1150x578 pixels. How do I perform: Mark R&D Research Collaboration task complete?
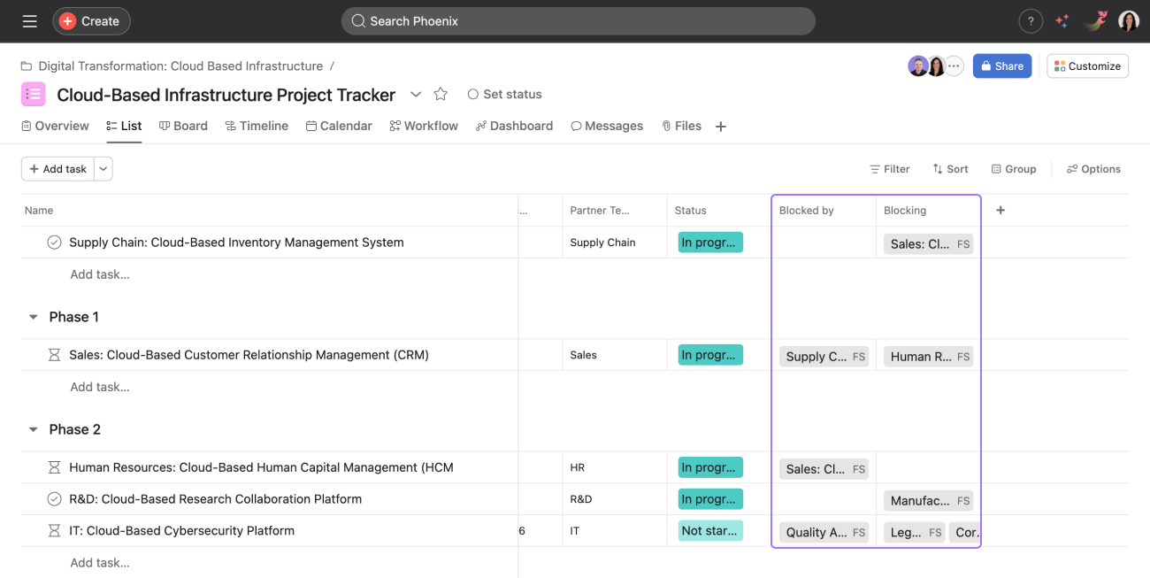click(x=54, y=499)
